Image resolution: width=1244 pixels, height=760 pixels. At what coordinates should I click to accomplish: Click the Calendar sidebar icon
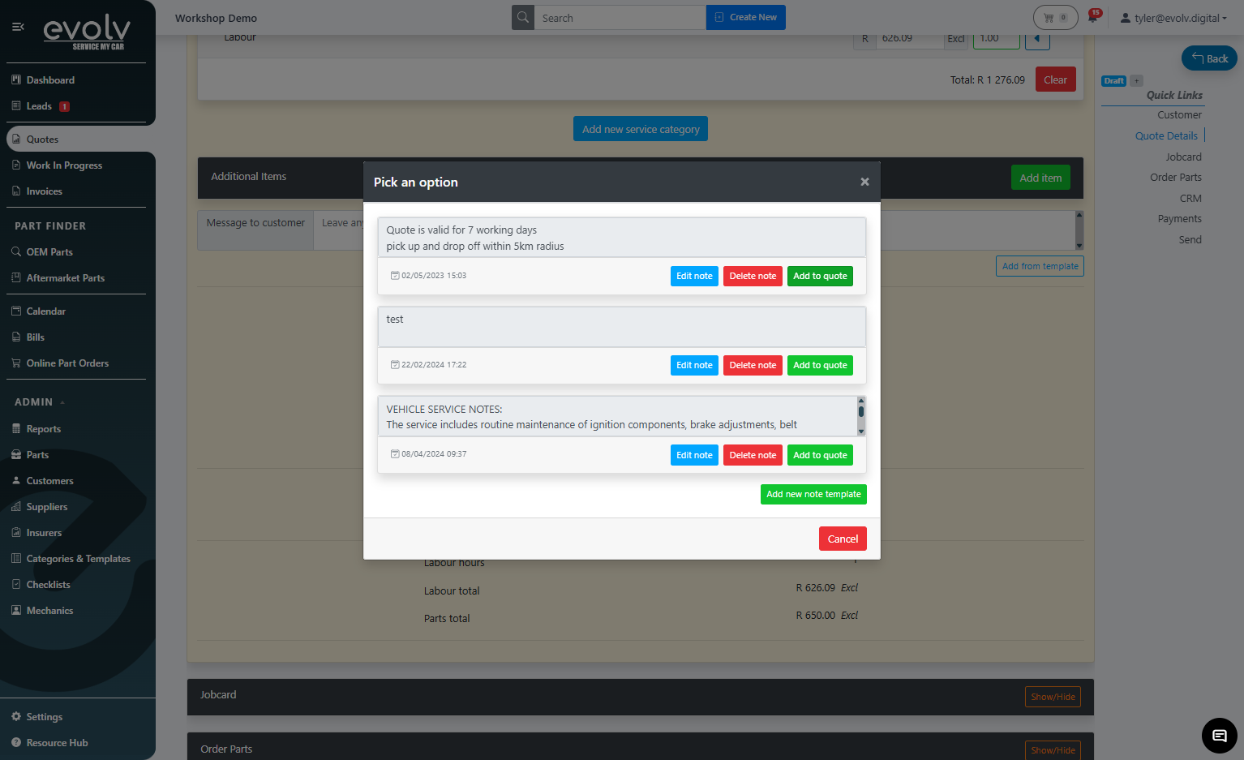coord(16,311)
